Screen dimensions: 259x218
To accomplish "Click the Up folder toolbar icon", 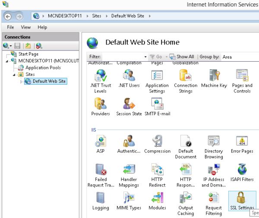I will click(28, 46).
